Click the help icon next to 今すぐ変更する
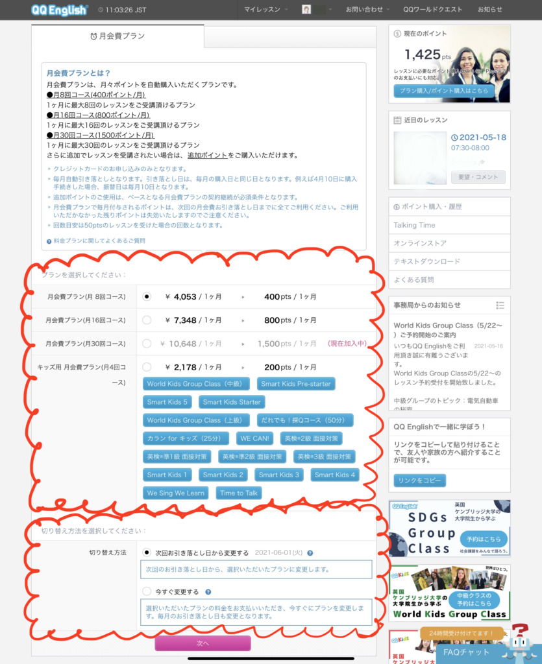Screen dimensions: 542x664 point(208,592)
